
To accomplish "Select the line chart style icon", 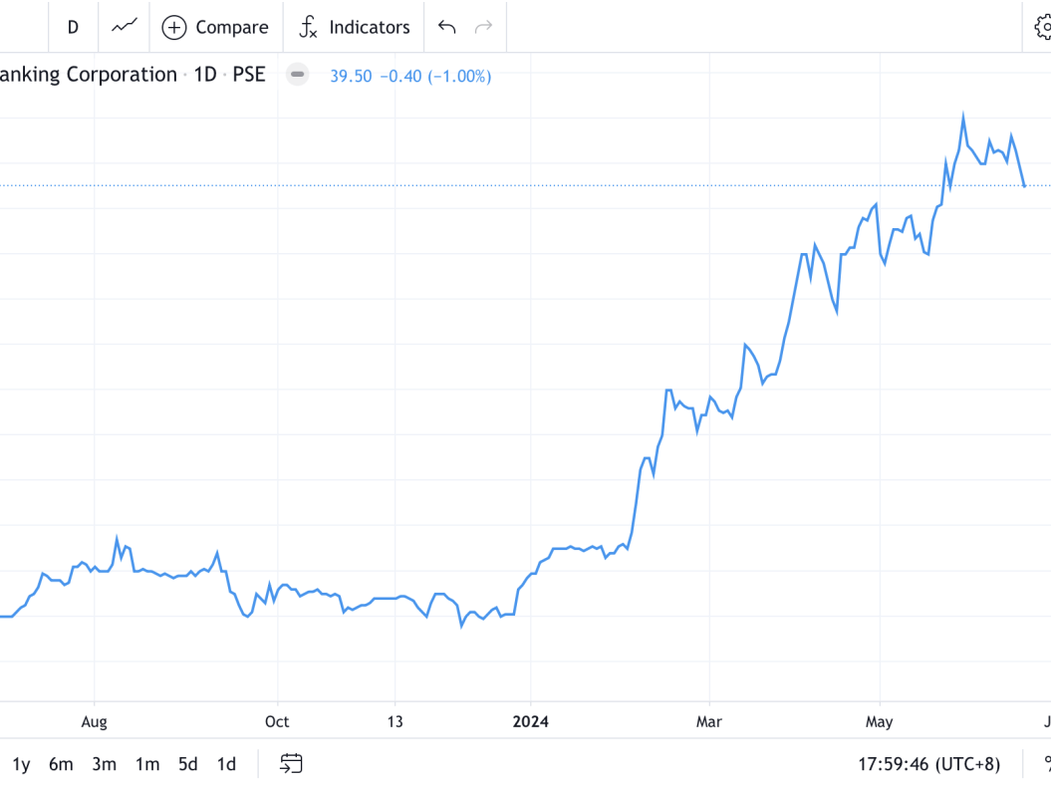I will point(123,27).
